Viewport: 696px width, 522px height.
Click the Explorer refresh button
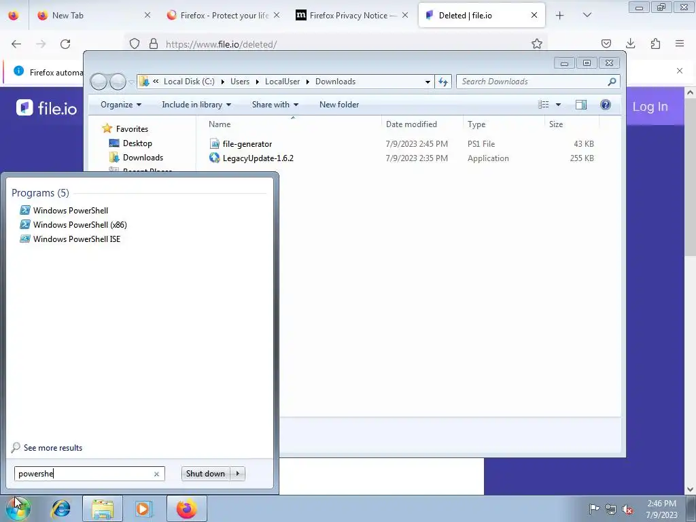pos(443,82)
